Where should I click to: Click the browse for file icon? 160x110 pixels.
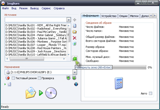(74, 26)
